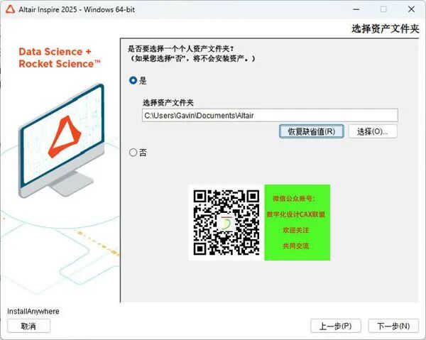Click 取消 cancel button
This screenshot has height=340, width=426.
click(x=28, y=326)
